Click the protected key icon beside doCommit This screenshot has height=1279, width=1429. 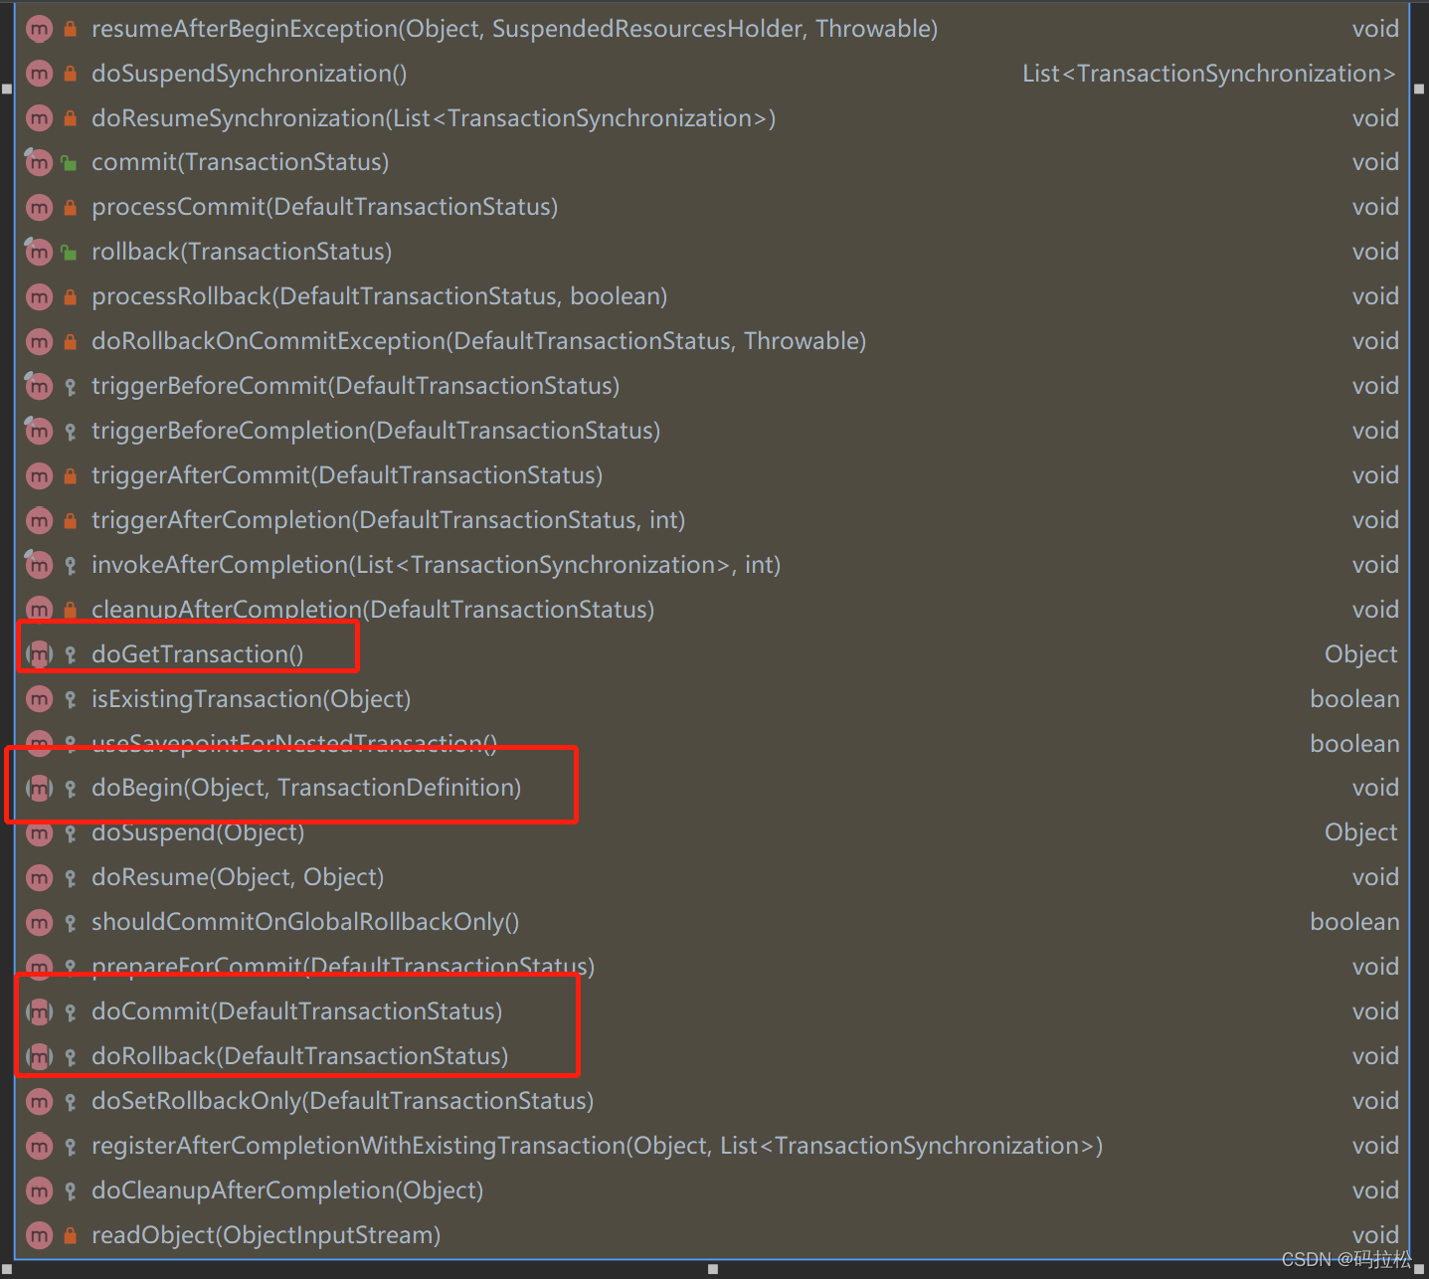[x=71, y=1012]
